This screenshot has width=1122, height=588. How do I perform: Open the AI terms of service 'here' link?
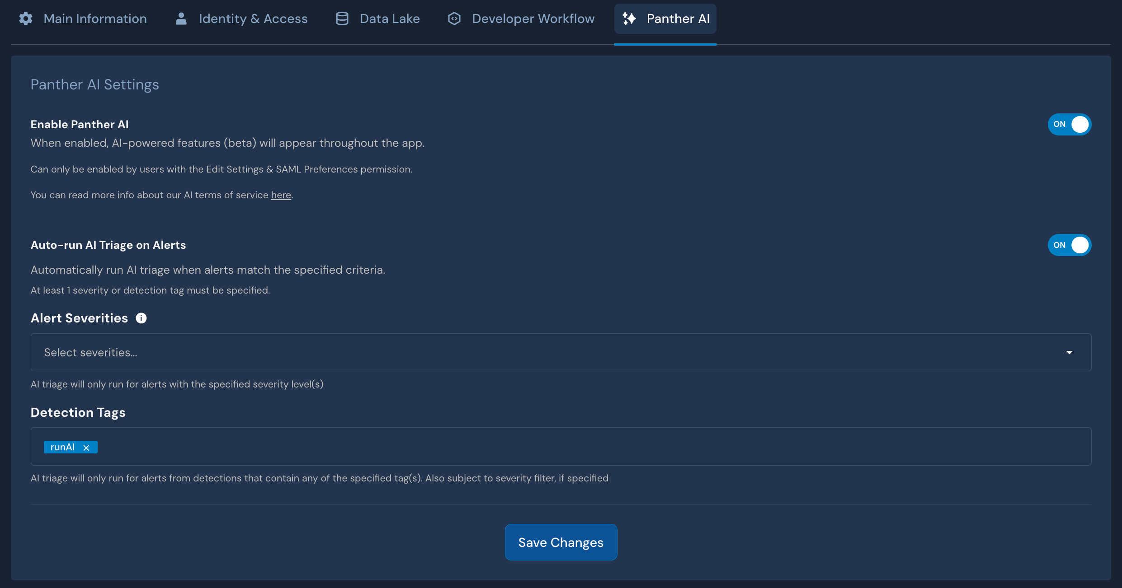[281, 195]
